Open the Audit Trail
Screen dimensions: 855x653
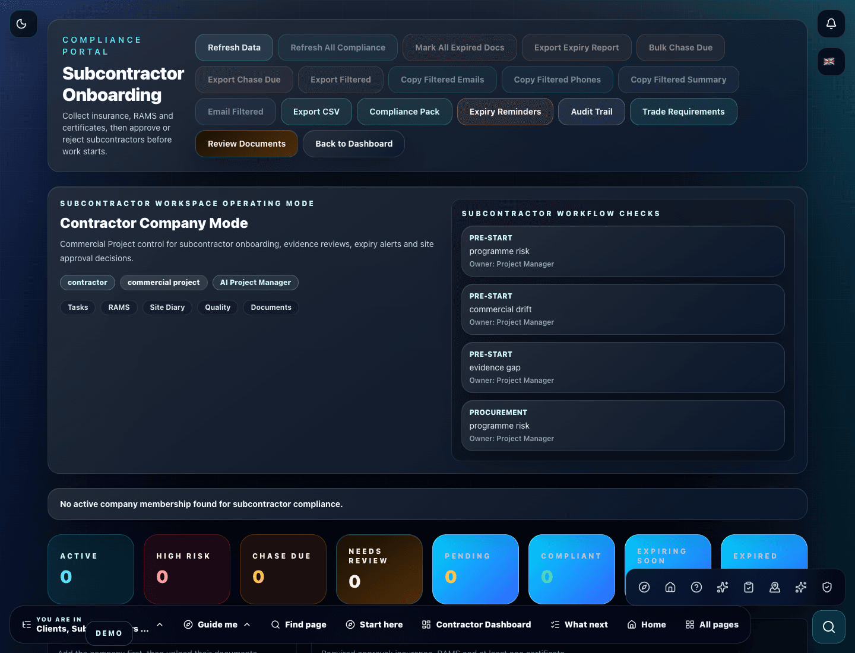(x=592, y=112)
